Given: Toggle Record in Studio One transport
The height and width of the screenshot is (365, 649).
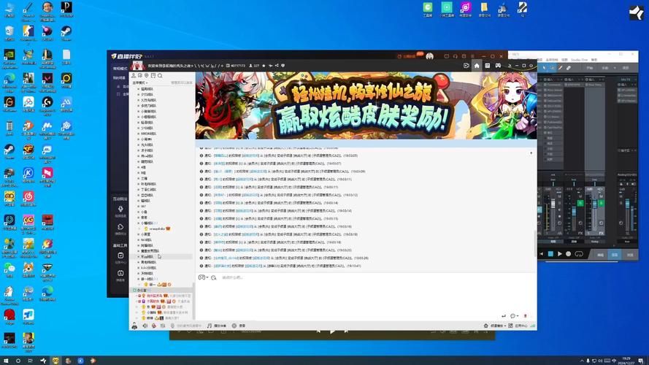Looking at the screenshot, I should [568, 254].
